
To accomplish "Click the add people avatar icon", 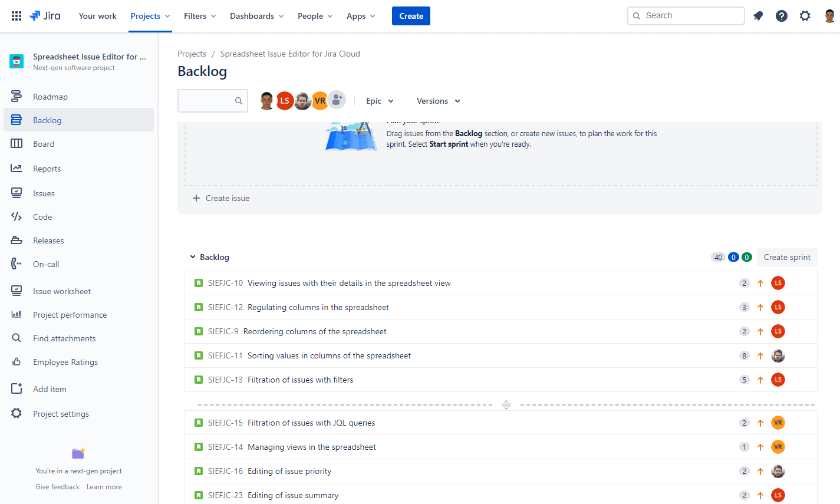I will (x=337, y=100).
